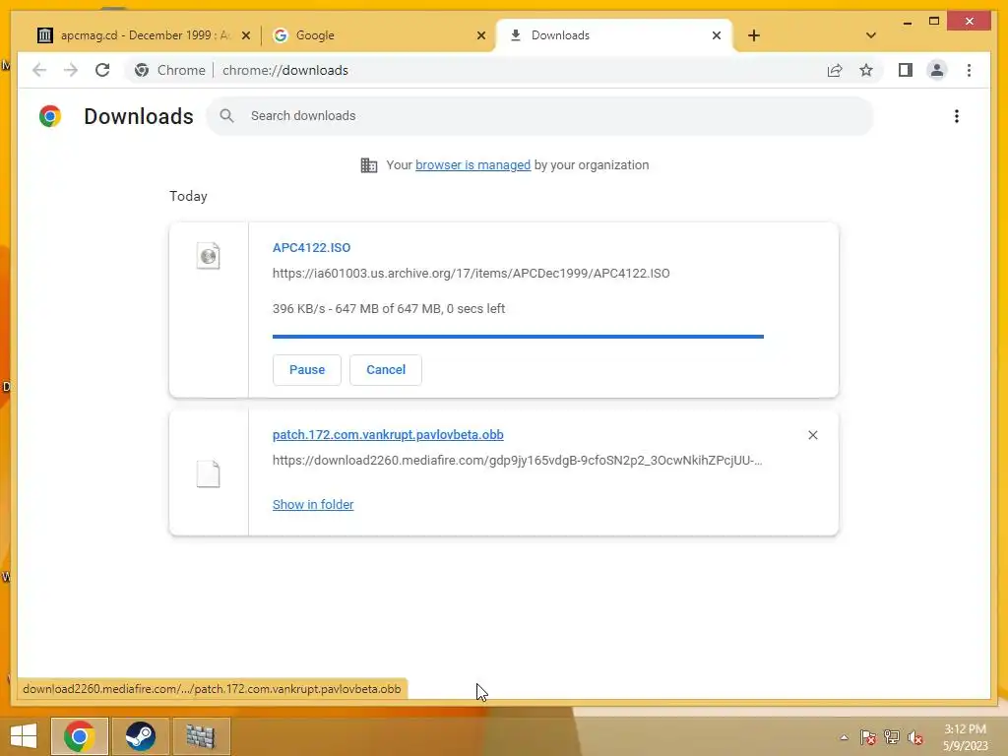Minimize the Chrome window
Image resolution: width=1008 pixels, height=756 pixels.
(x=907, y=22)
